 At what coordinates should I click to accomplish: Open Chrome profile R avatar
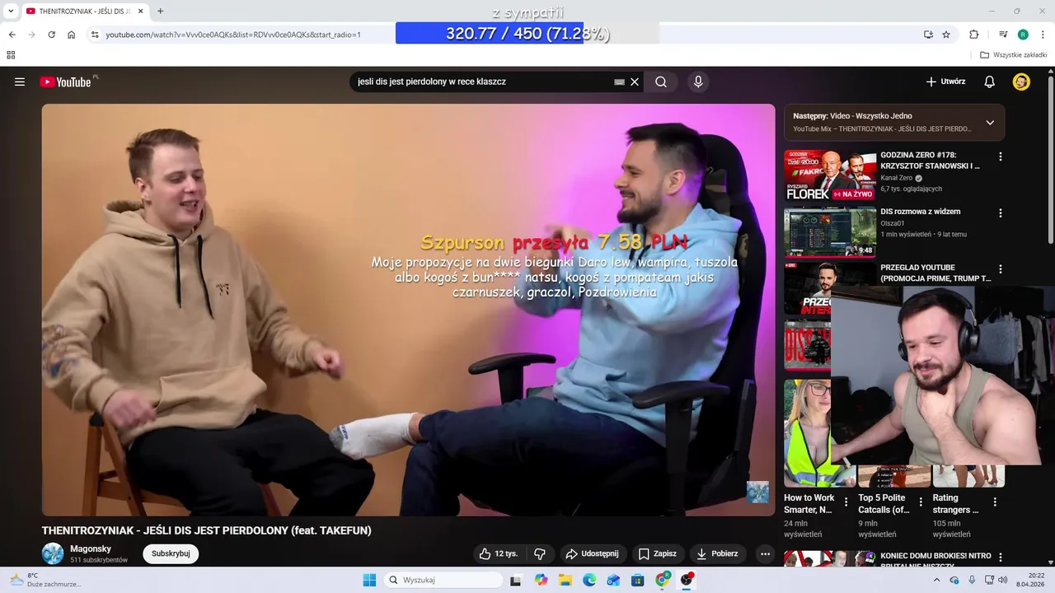(1023, 35)
